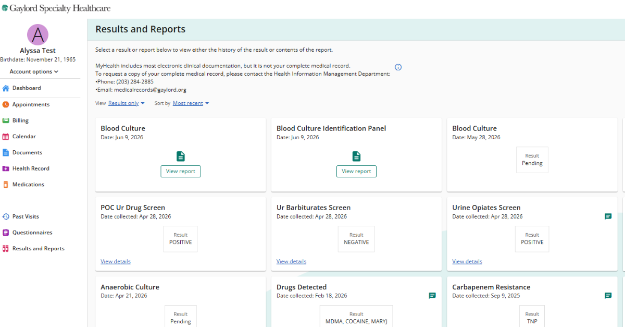The height and width of the screenshot is (327, 625).
Task: Click the Anaerobic Culture card title
Action: click(130, 287)
